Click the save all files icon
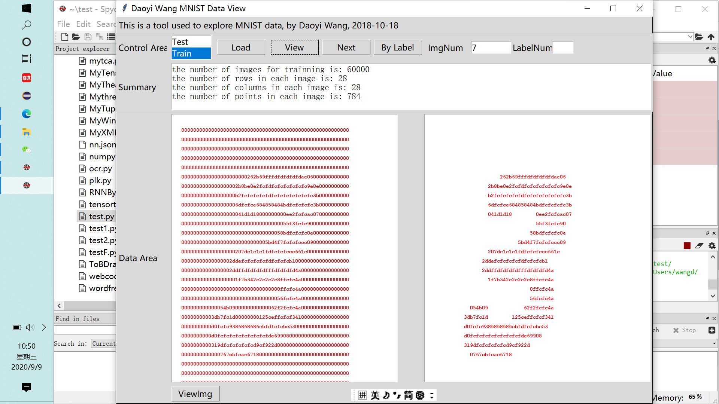This screenshot has height=404, width=719. point(100,37)
